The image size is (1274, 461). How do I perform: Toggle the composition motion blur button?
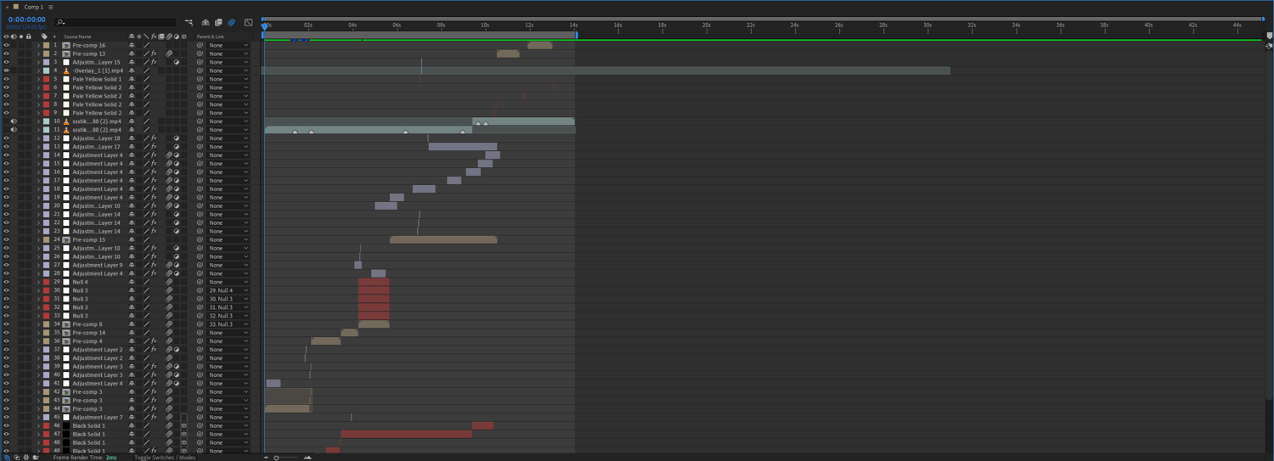coord(231,23)
